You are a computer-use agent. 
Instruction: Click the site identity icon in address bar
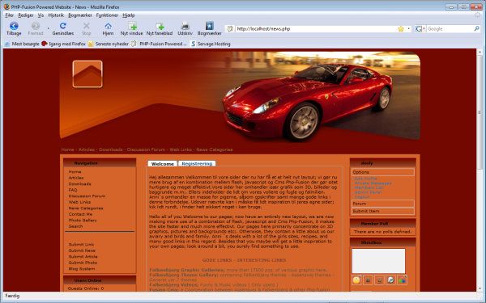click(x=230, y=29)
